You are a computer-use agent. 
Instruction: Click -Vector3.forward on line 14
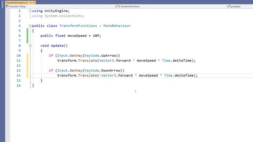tap(116, 75)
